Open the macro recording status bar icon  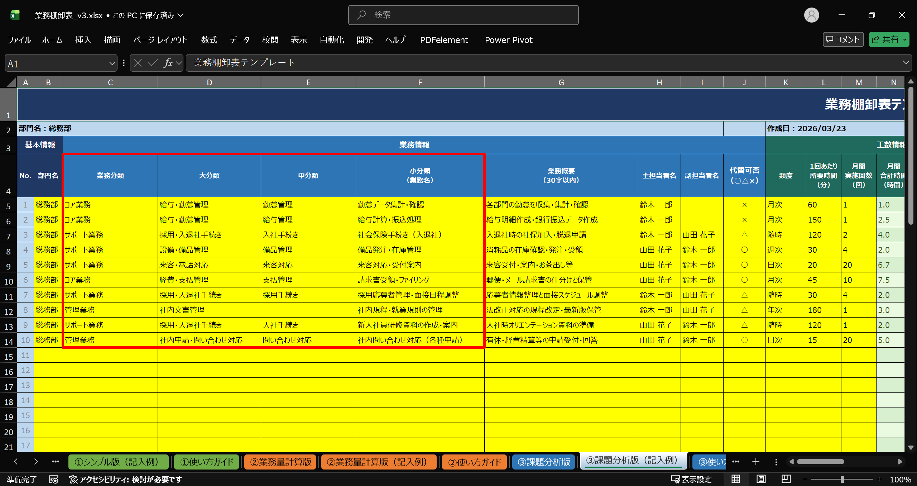54,479
